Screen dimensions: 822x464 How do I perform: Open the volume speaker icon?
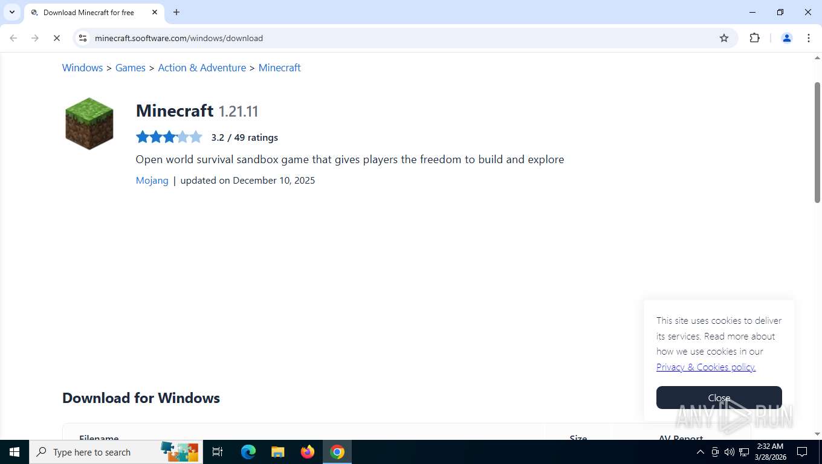[730, 452]
